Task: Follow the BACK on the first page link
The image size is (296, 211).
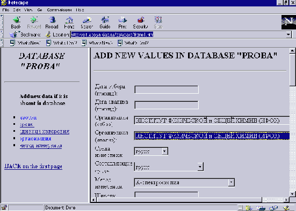Action: (x=33, y=166)
